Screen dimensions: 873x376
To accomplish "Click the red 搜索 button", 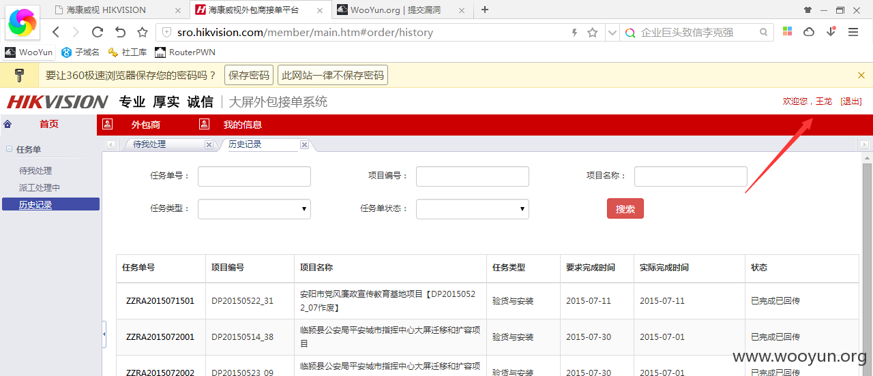I will 625,209.
